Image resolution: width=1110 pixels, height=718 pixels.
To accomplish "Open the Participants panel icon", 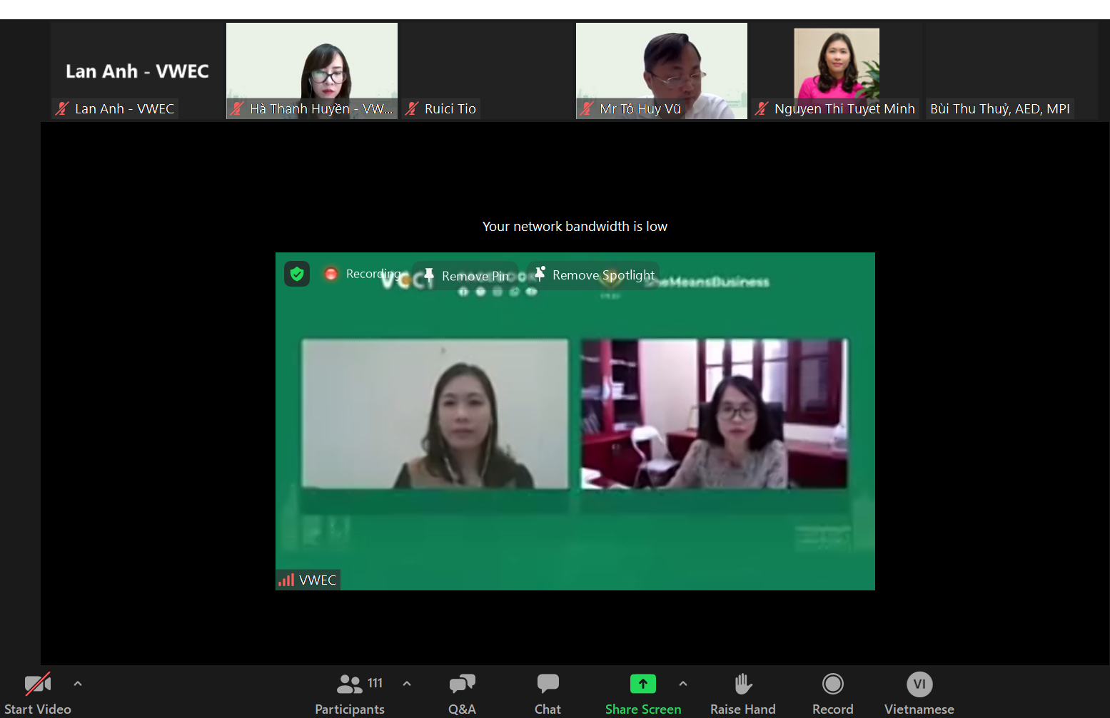I will point(349,684).
